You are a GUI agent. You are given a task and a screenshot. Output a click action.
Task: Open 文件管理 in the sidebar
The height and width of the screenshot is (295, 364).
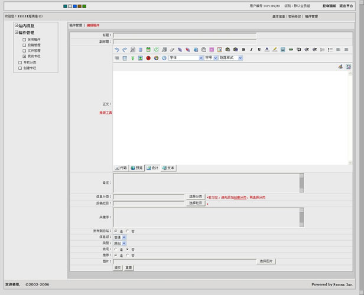click(34, 51)
